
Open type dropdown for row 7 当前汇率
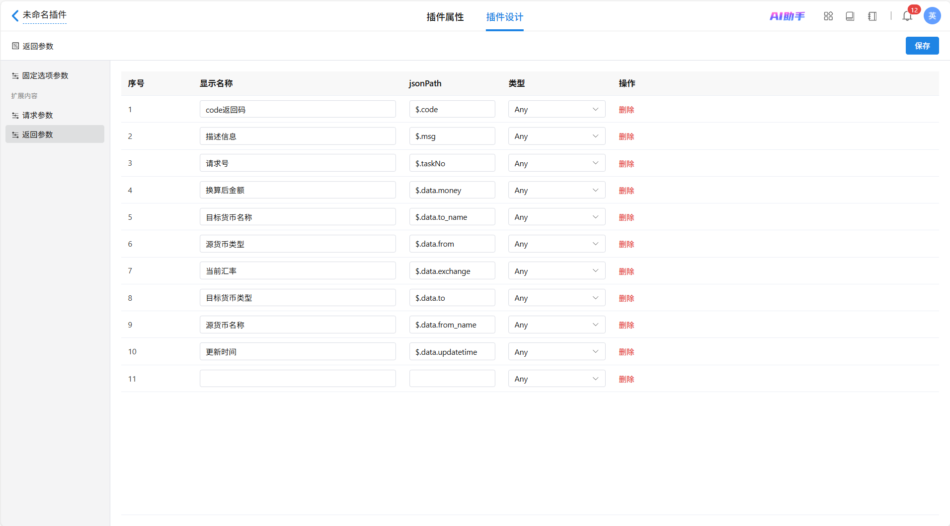point(556,271)
